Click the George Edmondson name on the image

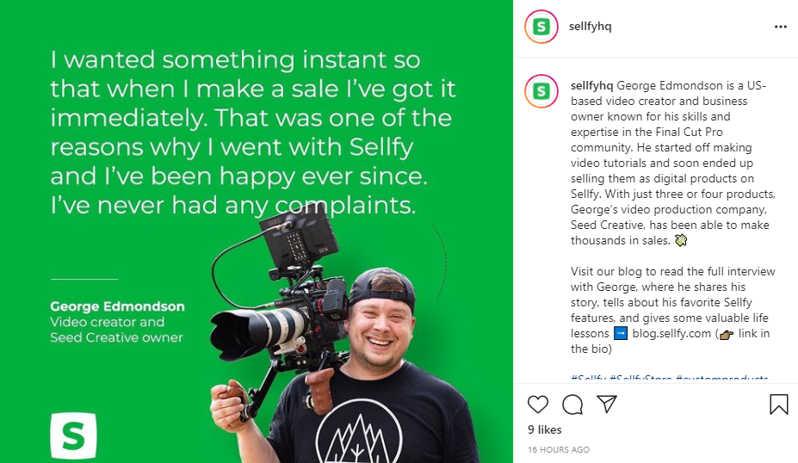[x=117, y=306]
